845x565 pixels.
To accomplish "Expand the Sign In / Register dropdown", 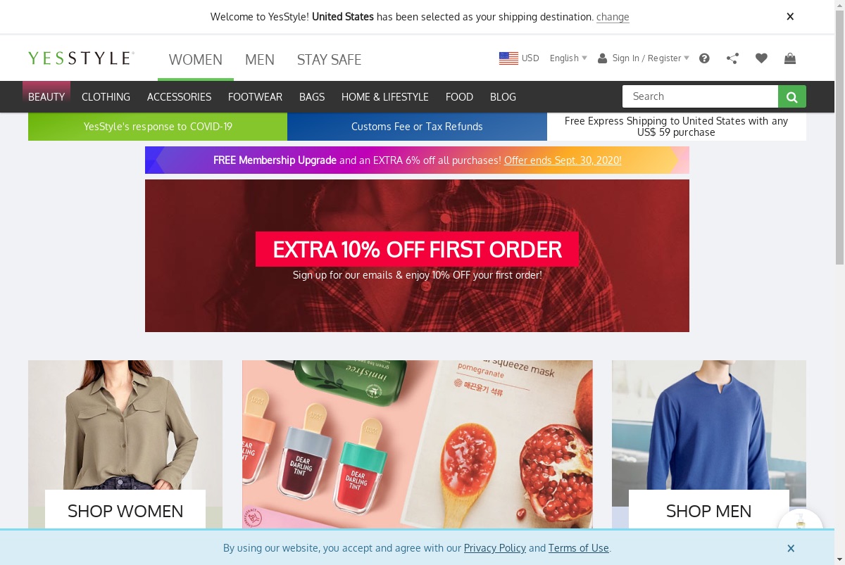I will coord(644,58).
